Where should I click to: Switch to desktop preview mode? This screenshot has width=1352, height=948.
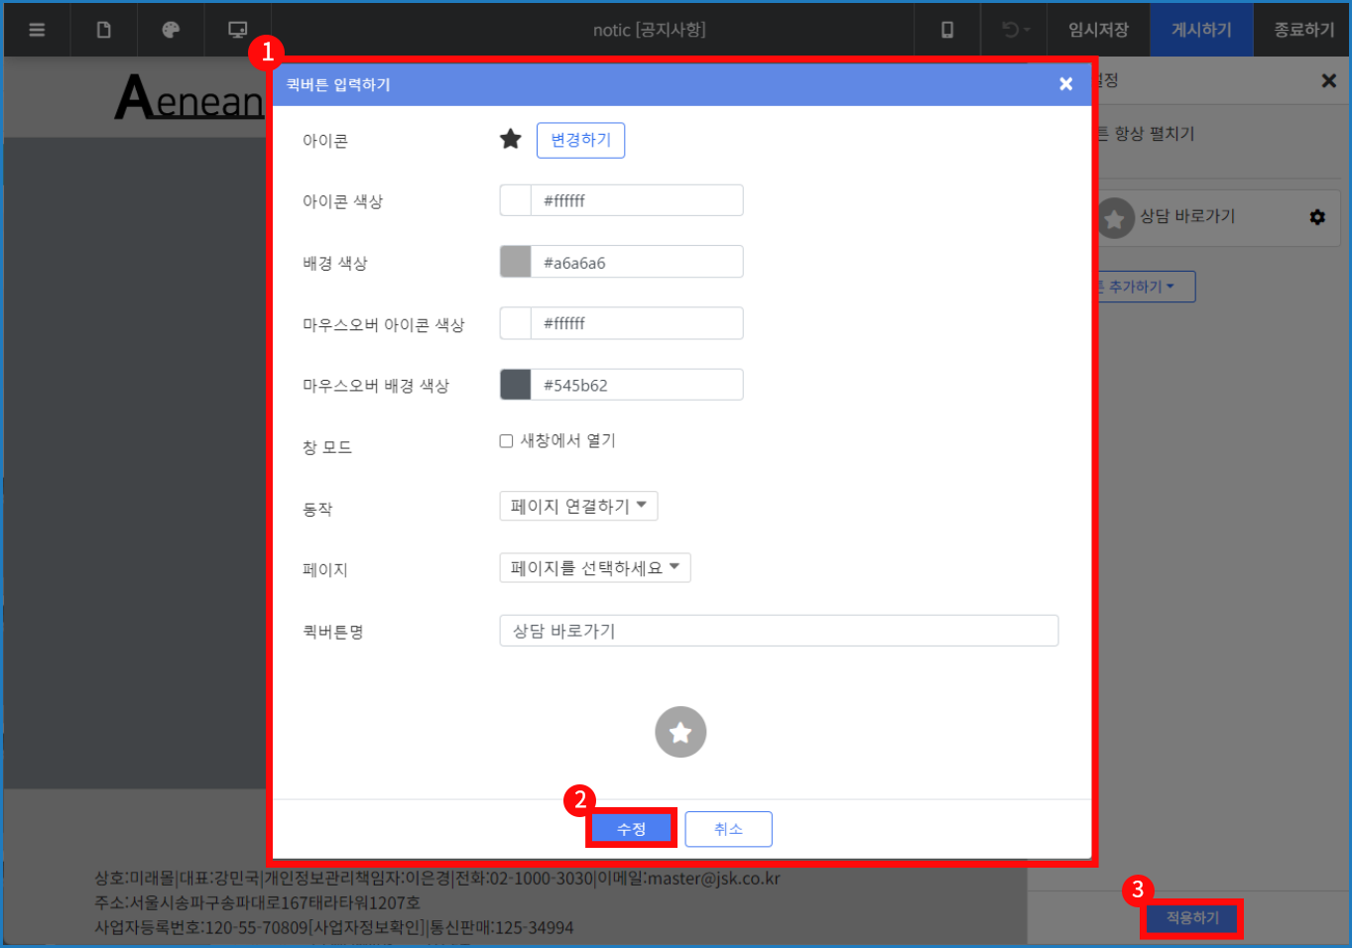pos(236,29)
